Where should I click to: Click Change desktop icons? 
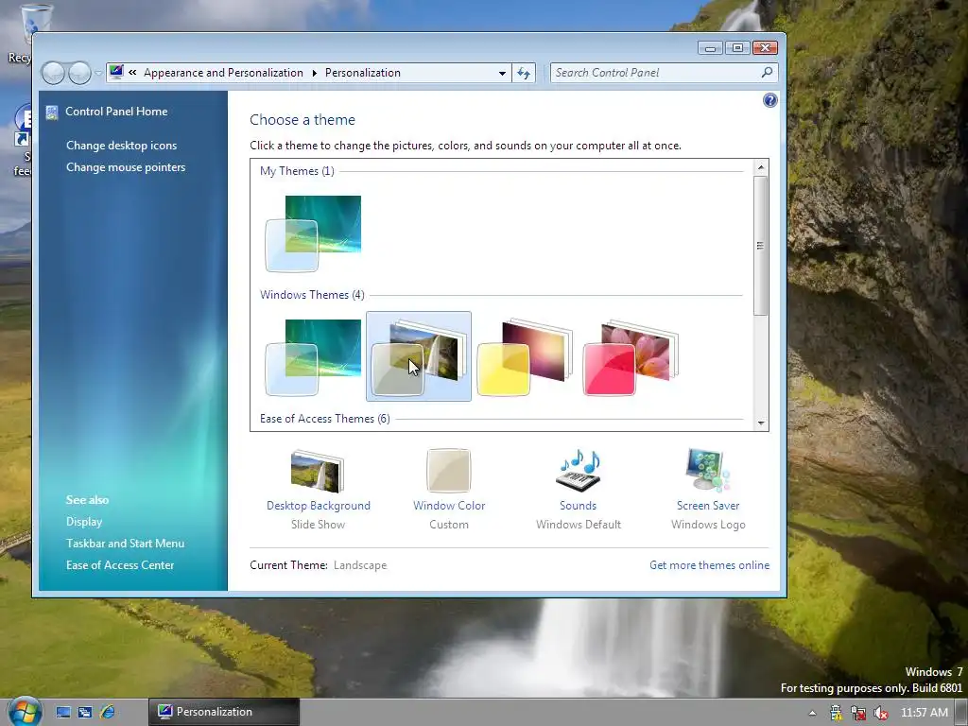pyautogui.click(x=122, y=146)
